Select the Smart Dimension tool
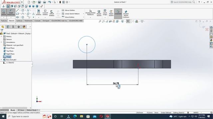213x119 pixels. click(11, 12)
